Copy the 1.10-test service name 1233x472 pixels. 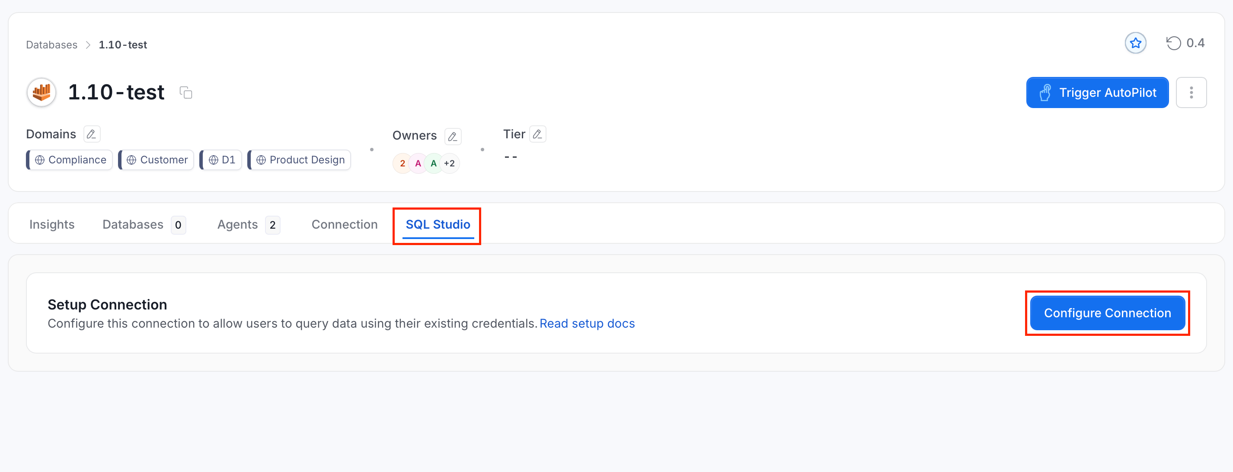186,92
